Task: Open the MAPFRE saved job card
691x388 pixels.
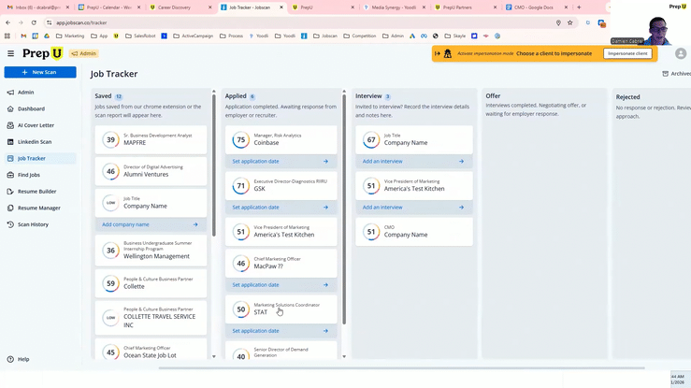Action: tap(151, 139)
